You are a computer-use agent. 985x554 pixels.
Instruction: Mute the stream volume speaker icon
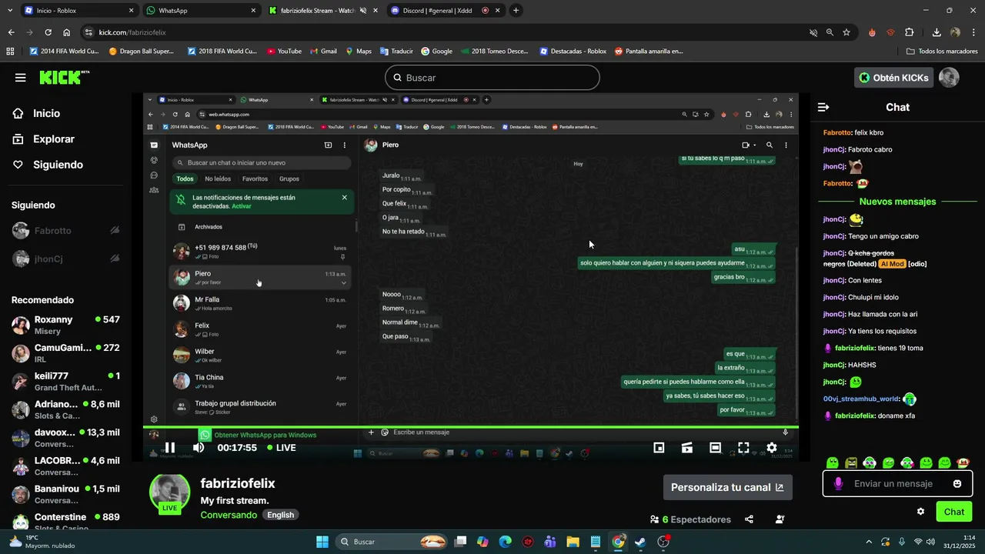[x=199, y=448]
